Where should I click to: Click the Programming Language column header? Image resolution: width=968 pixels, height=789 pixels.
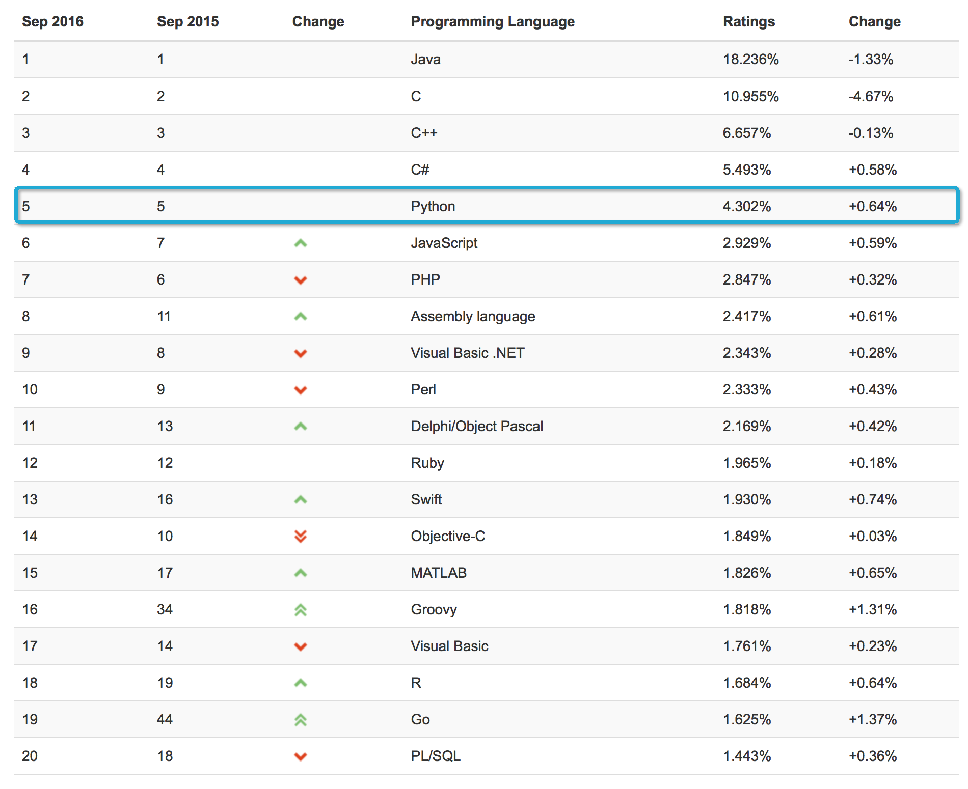(493, 22)
